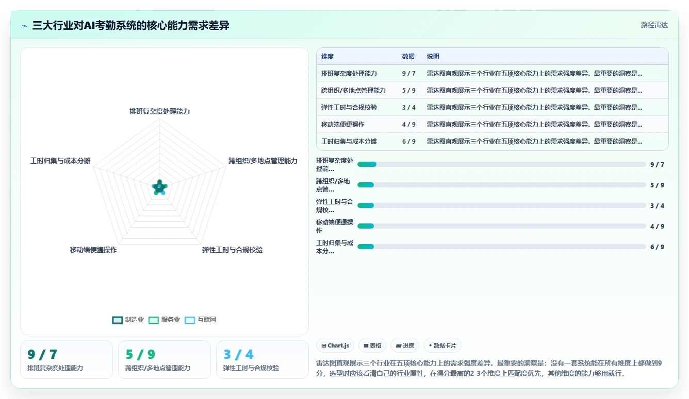
Task: Click radar axis label 移动端便捷操作
Action: 93,250
